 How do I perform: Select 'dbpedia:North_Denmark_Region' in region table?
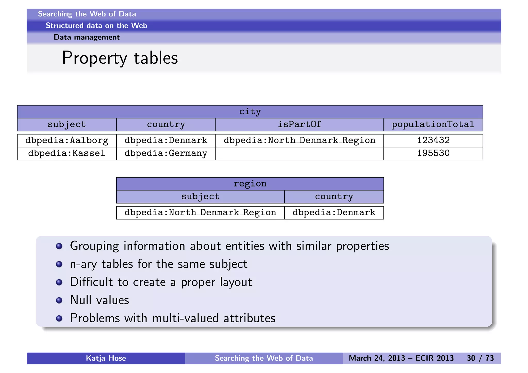point(200,213)
